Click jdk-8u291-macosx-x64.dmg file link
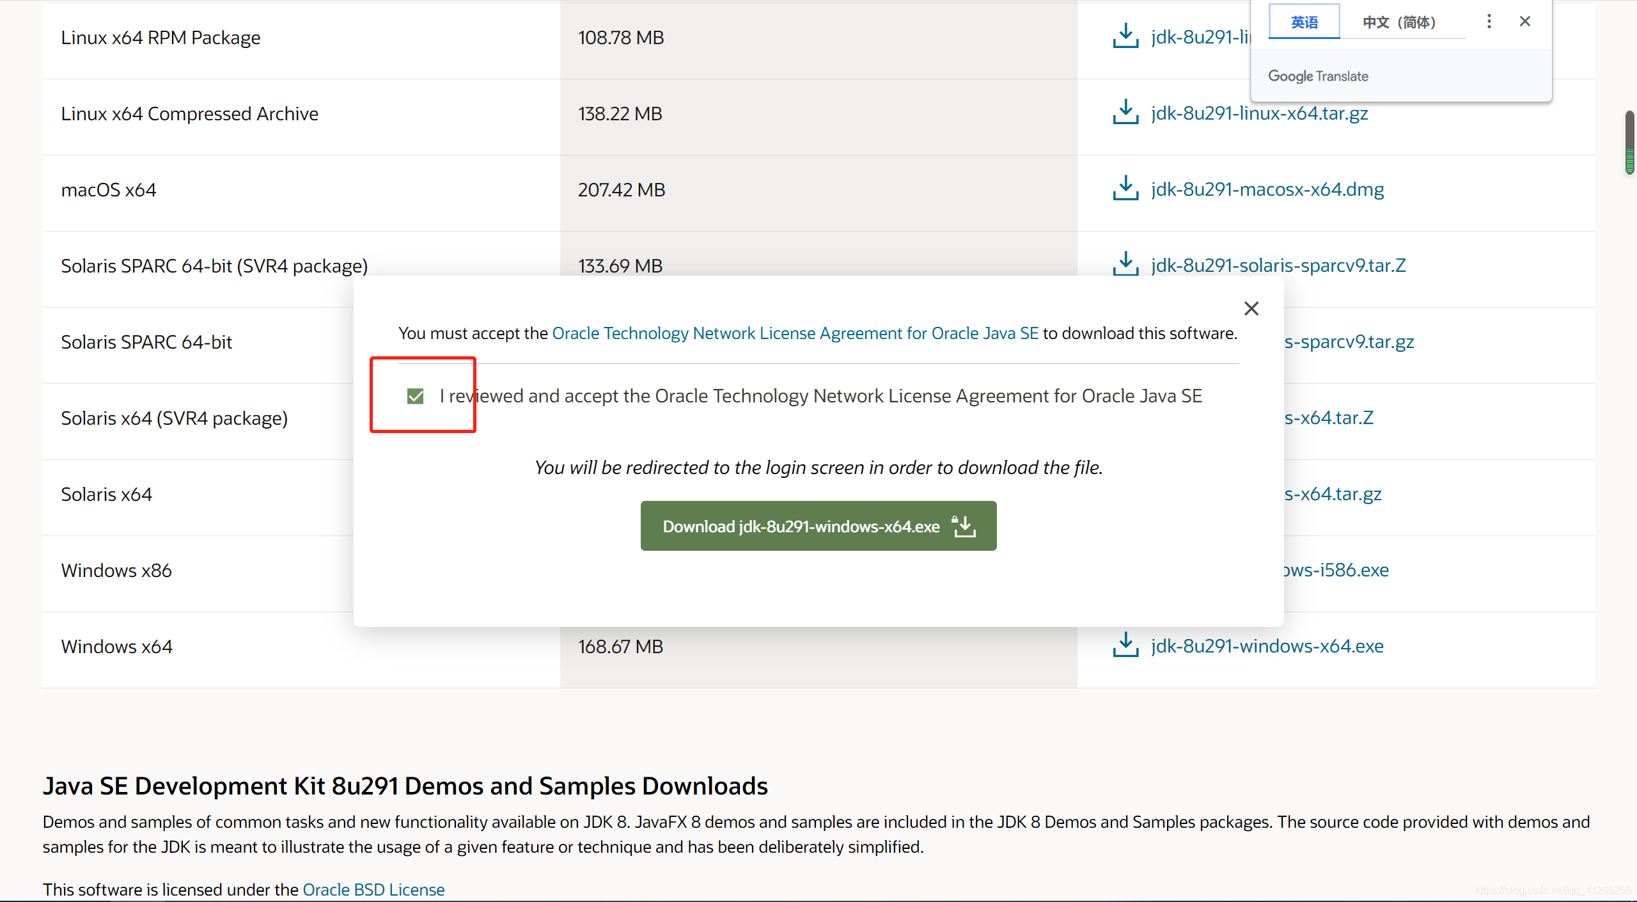This screenshot has height=902, width=1637. point(1267,189)
